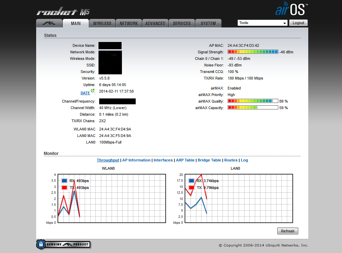This screenshot has height=253, width=342.
Task: Click the airMAX Capacity bar
Action: (x=253, y=108)
